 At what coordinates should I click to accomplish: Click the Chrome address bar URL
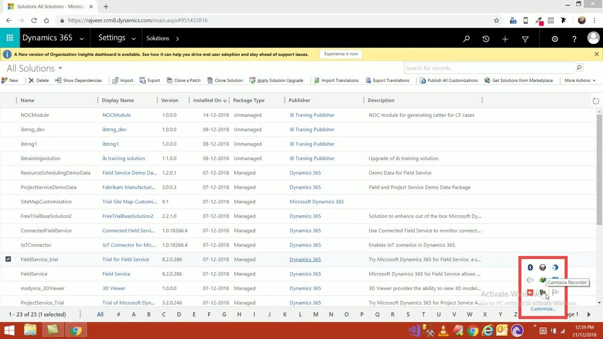tap(138, 20)
